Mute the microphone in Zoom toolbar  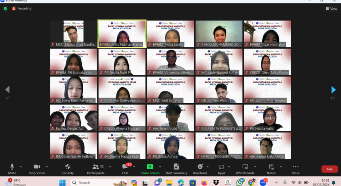pyautogui.click(x=12, y=169)
